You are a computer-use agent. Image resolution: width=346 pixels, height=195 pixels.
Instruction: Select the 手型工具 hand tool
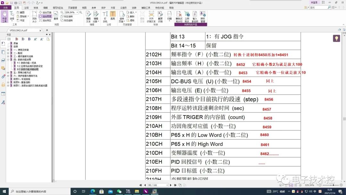click(5, 17)
